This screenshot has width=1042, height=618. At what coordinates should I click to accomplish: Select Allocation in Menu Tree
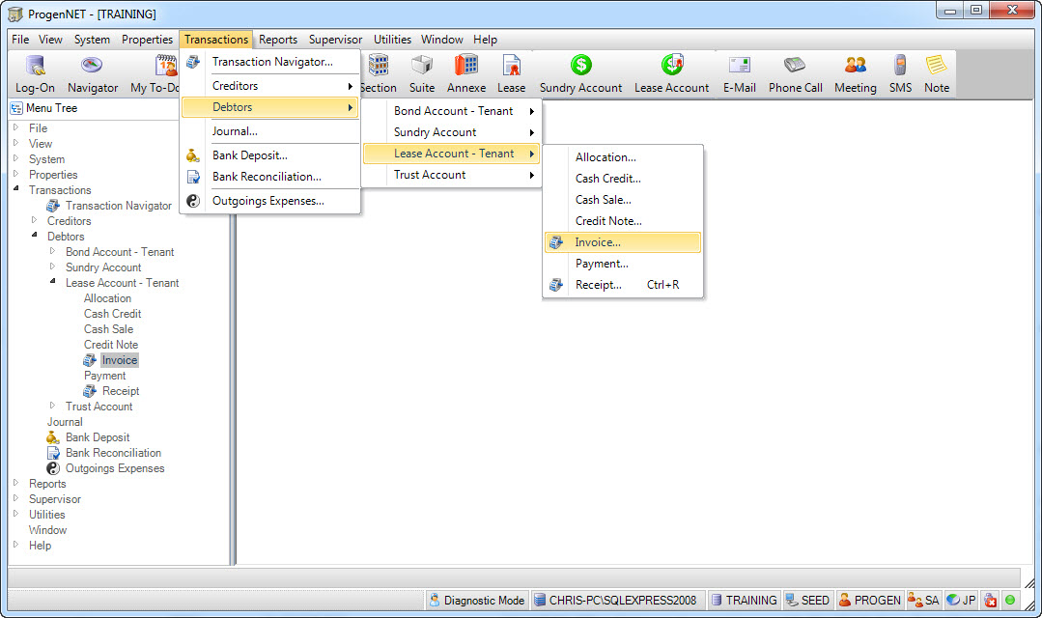[107, 298]
